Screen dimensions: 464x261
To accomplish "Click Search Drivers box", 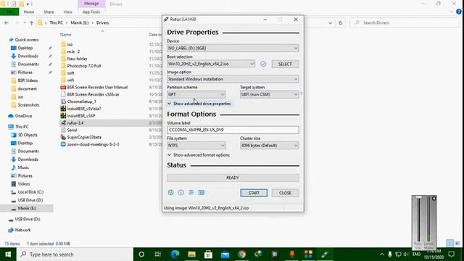I will [405, 22].
